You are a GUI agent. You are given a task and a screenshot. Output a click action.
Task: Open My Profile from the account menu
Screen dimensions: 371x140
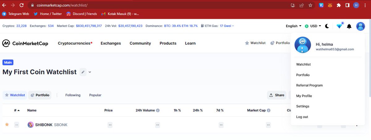304,96
